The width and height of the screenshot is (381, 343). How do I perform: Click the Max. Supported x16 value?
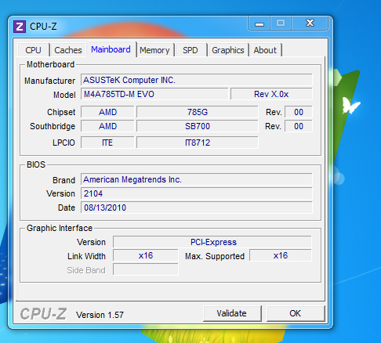281,255
